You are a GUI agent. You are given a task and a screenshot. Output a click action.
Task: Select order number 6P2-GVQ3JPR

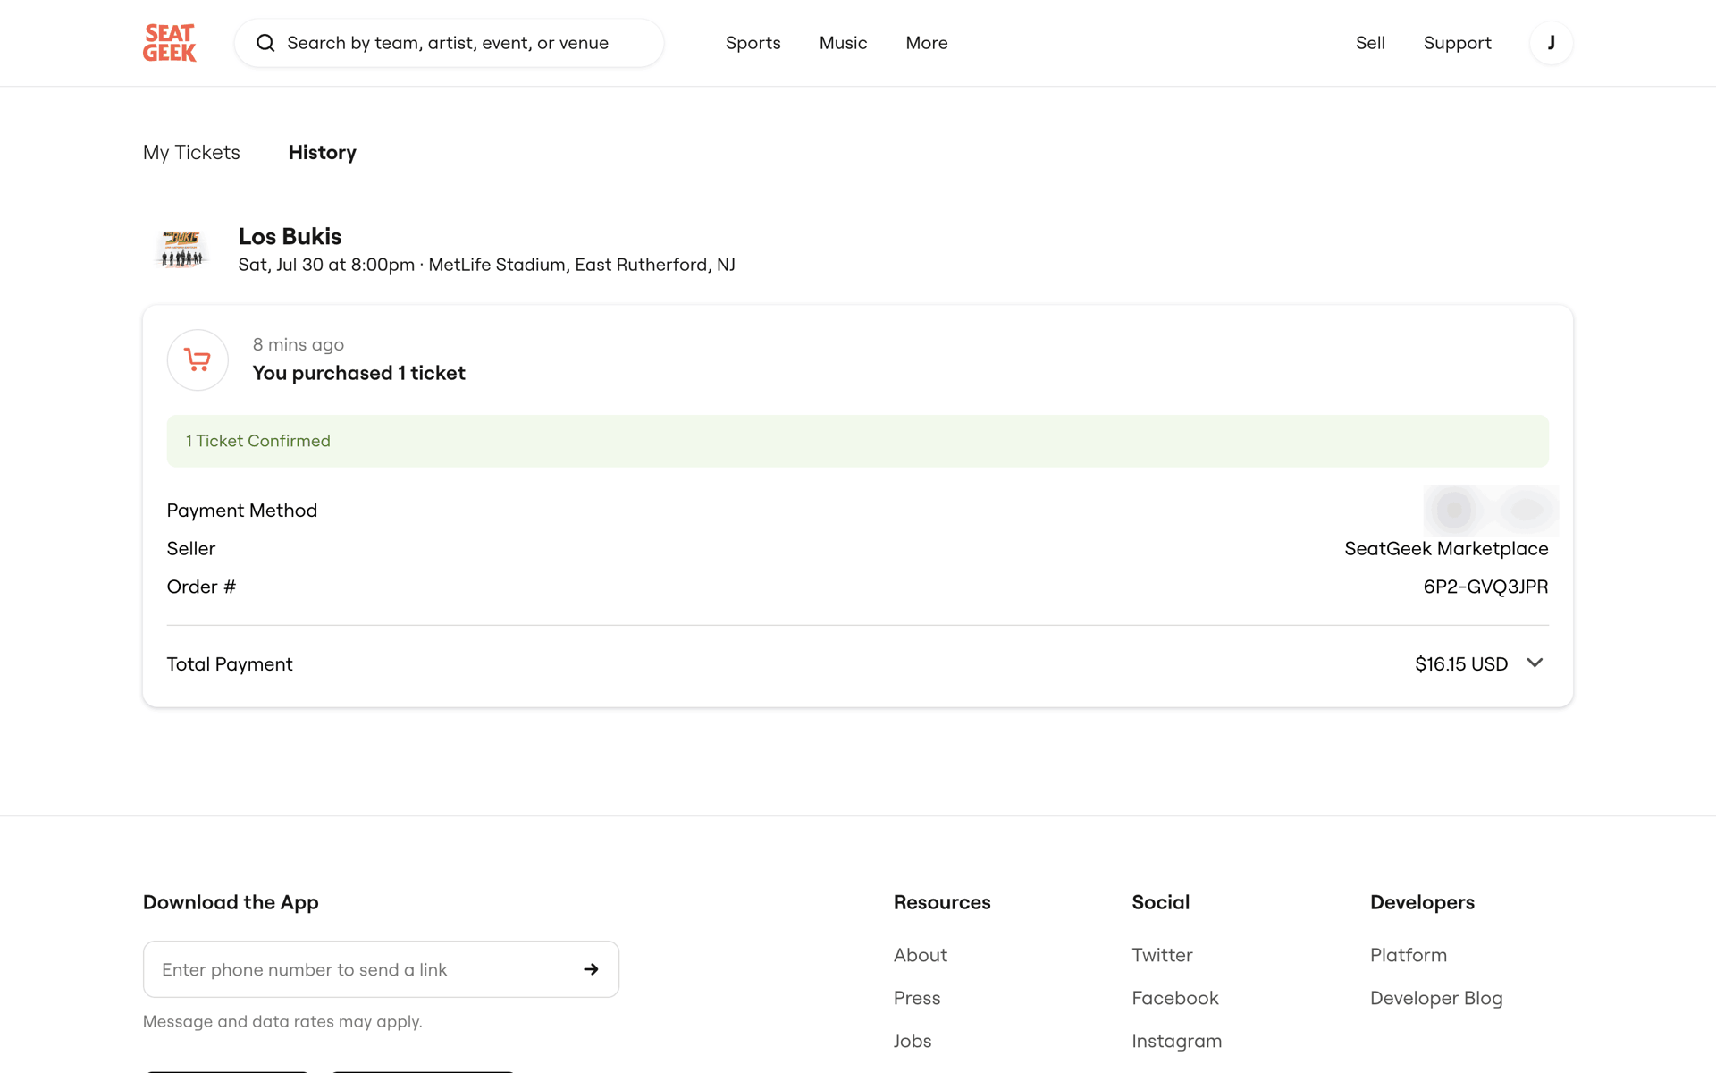(x=1485, y=587)
